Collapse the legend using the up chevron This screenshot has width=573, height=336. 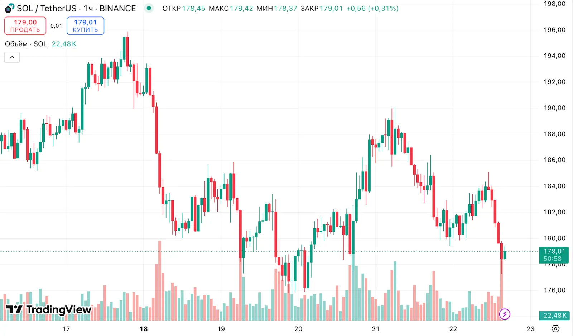[x=12, y=57]
